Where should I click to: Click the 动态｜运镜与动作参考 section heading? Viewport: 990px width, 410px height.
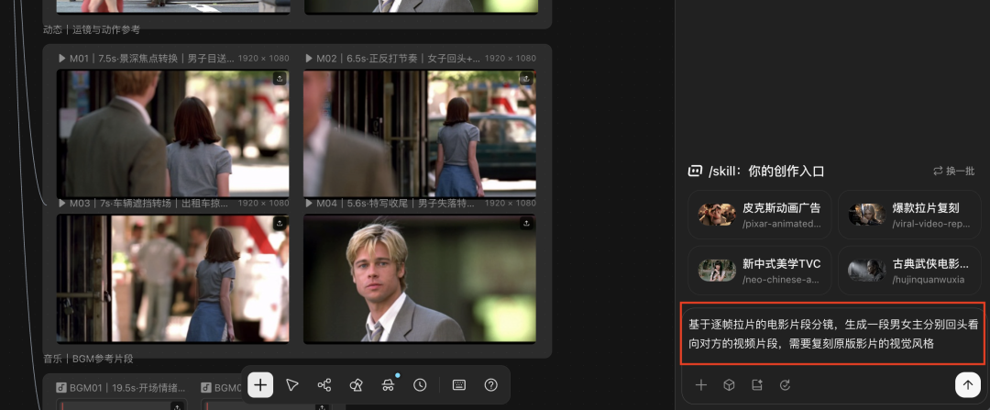pos(92,29)
